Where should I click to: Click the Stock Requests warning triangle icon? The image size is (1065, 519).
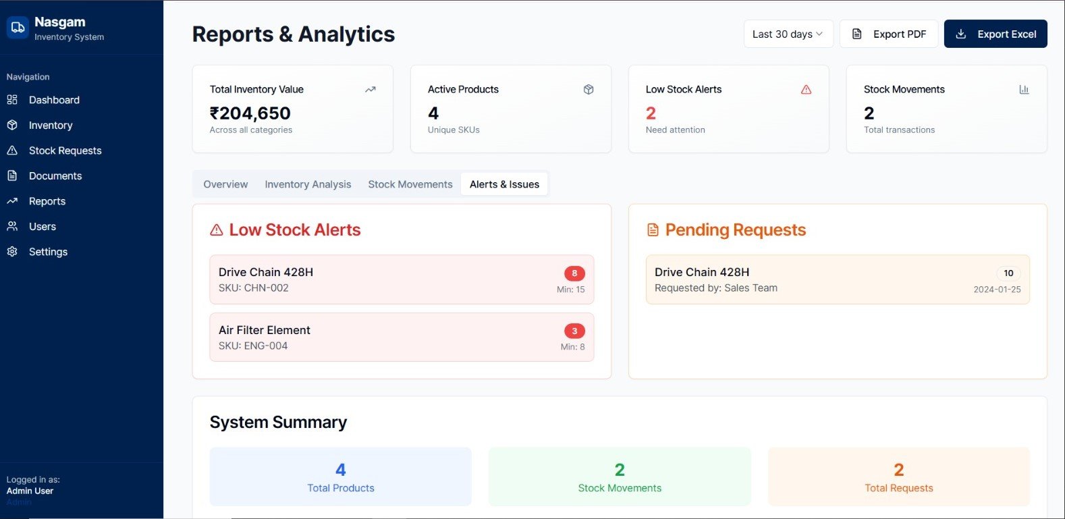pos(12,151)
